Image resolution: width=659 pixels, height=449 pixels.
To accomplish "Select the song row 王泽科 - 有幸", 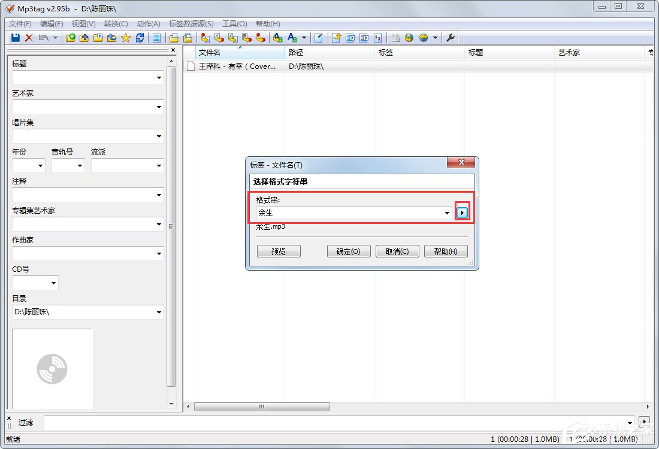I will (240, 66).
